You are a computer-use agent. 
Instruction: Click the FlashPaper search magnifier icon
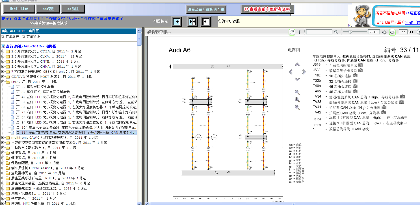click(336, 32)
